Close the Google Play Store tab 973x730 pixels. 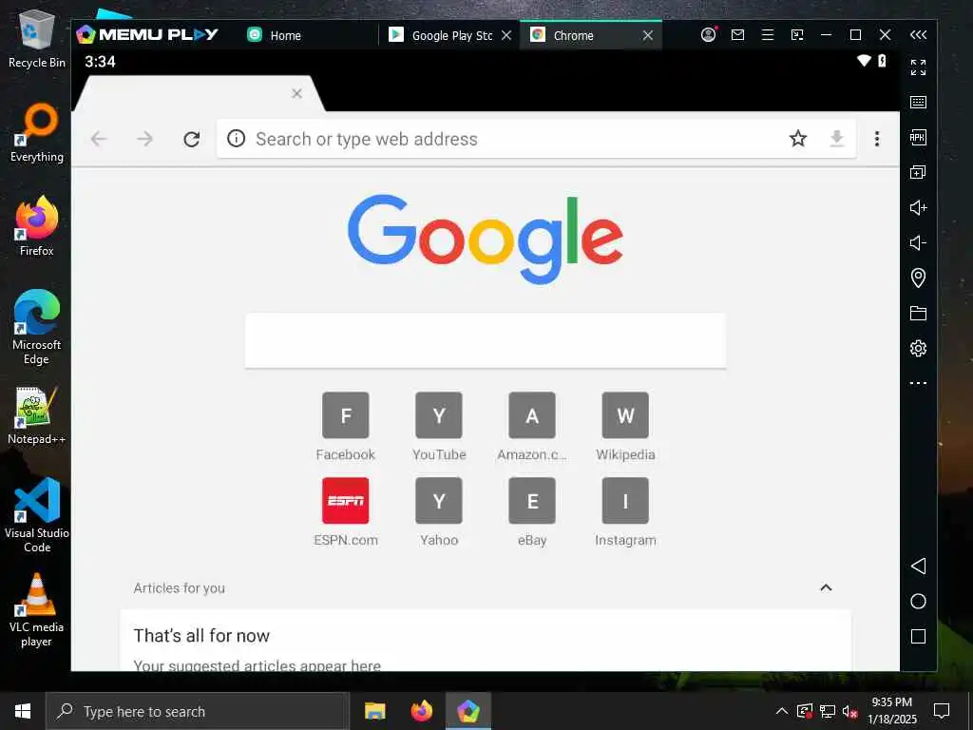click(506, 35)
